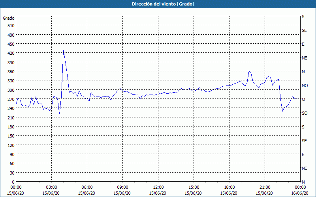Click the 60 degree axis label
316x197 pixels.
pos(12,164)
